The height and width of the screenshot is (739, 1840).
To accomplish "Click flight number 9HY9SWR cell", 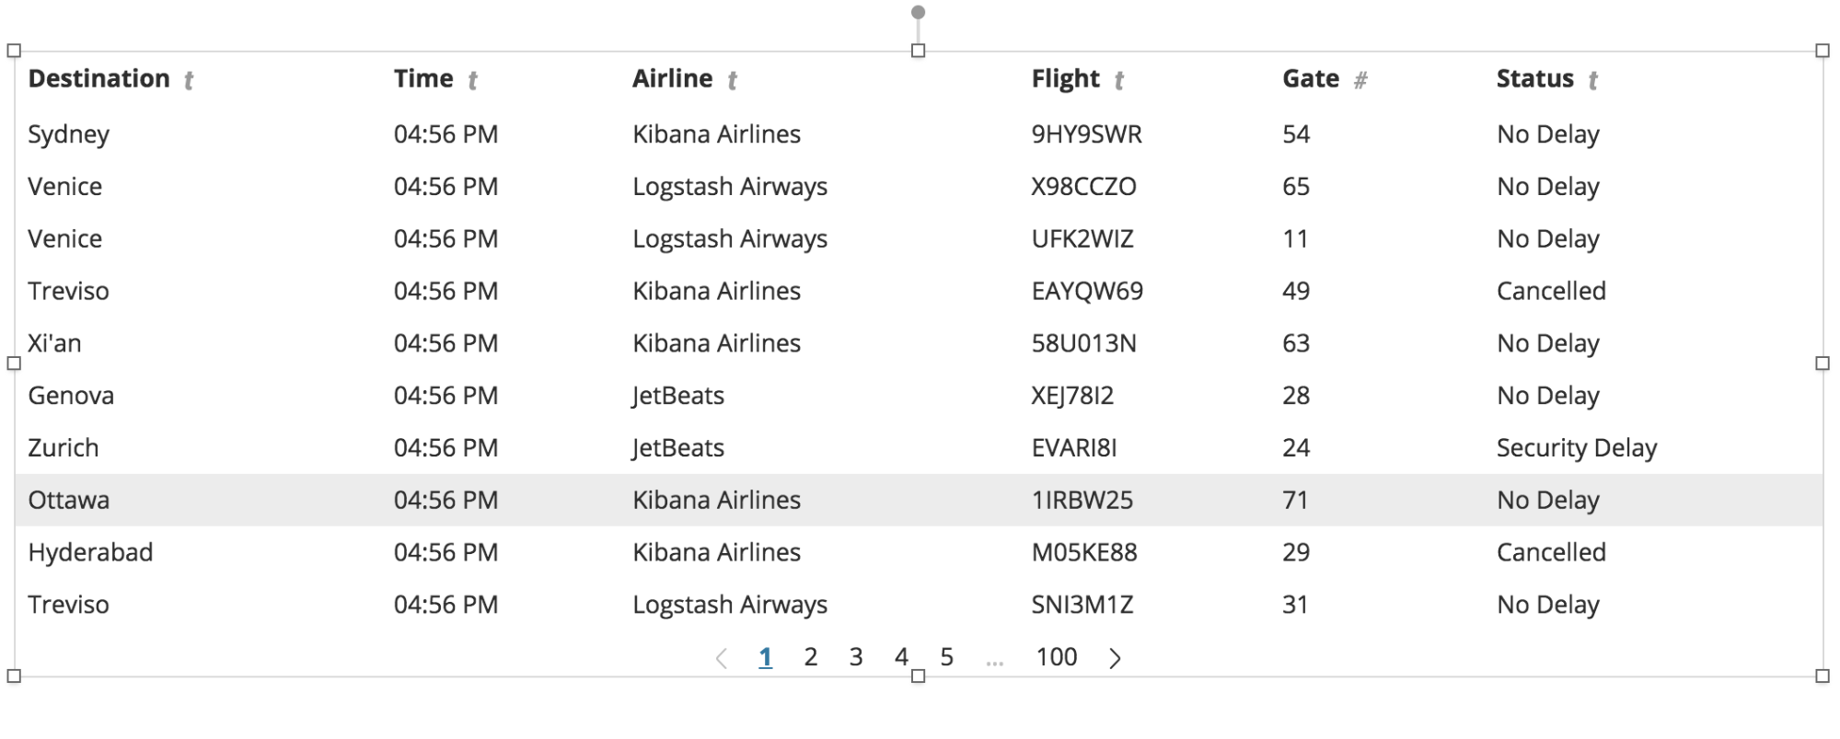I will (x=1086, y=134).
